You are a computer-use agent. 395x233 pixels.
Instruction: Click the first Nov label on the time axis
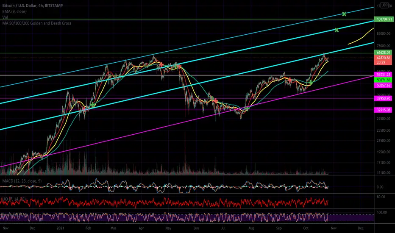point(6,228)
